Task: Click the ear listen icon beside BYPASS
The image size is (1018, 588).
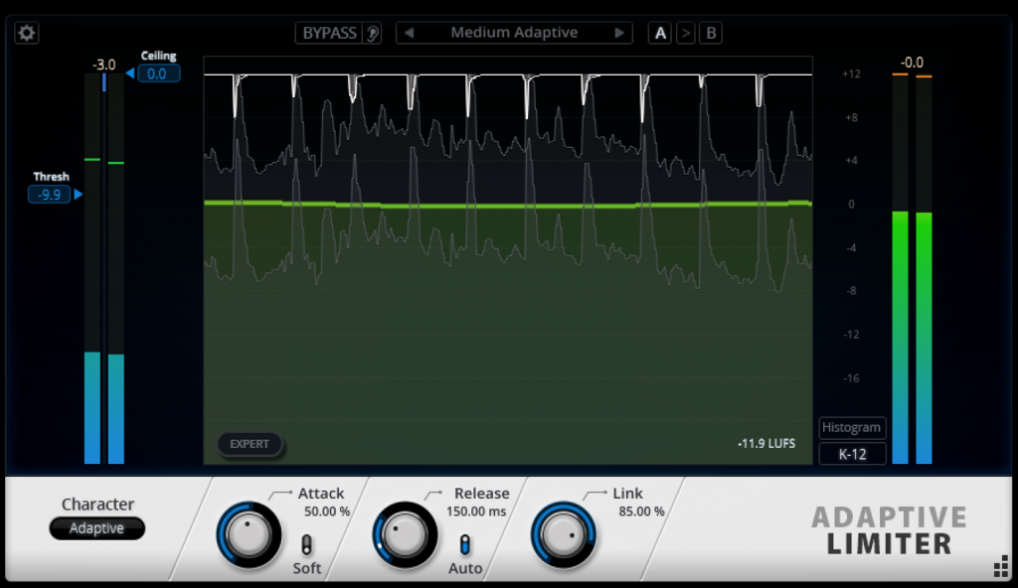Action: tap(373, 33)
